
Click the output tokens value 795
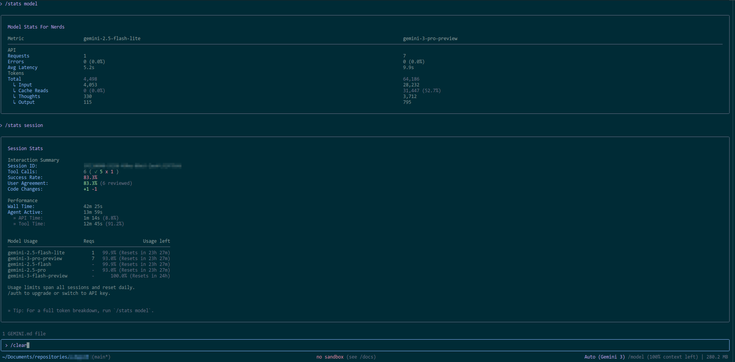click(x=407, y=102)
